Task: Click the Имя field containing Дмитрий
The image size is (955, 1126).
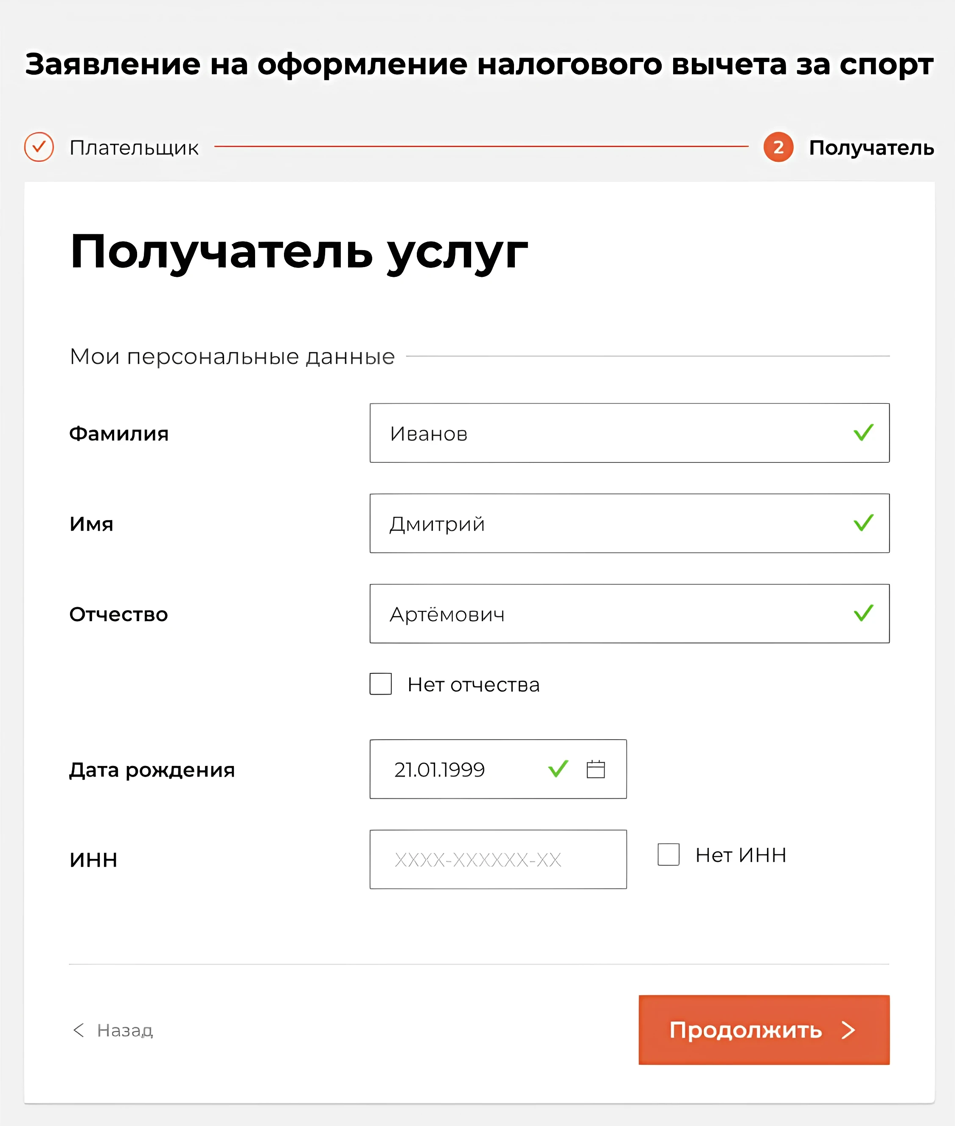Action: [629, 523]
